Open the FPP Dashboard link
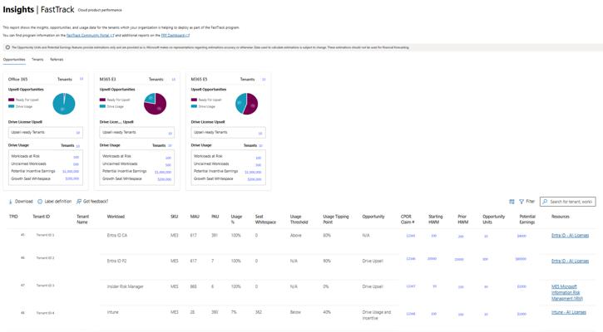This screenshot has height=332, width=603. (x=175, y=36)
